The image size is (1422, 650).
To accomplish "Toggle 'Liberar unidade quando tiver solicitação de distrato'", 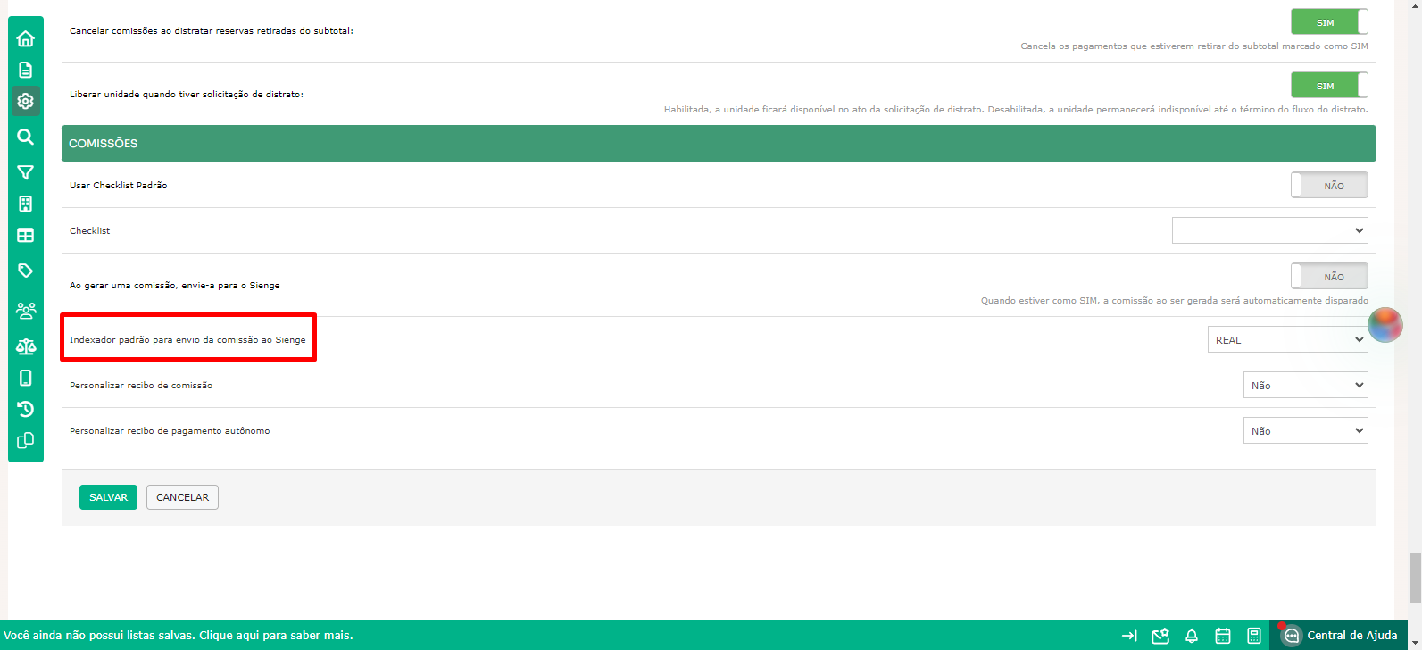I will click(x=1329, y=86).
